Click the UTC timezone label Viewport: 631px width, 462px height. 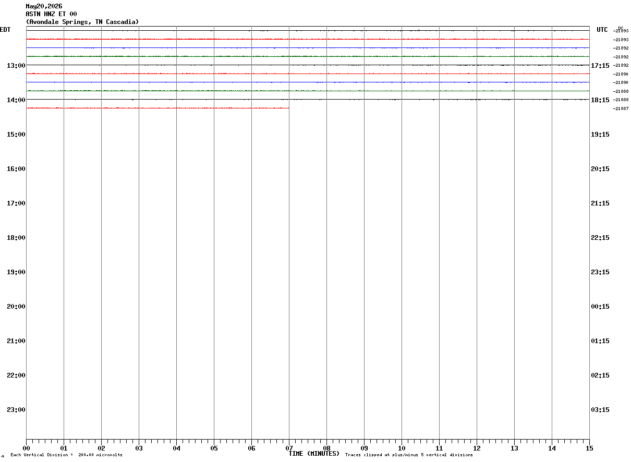[602, 30]
